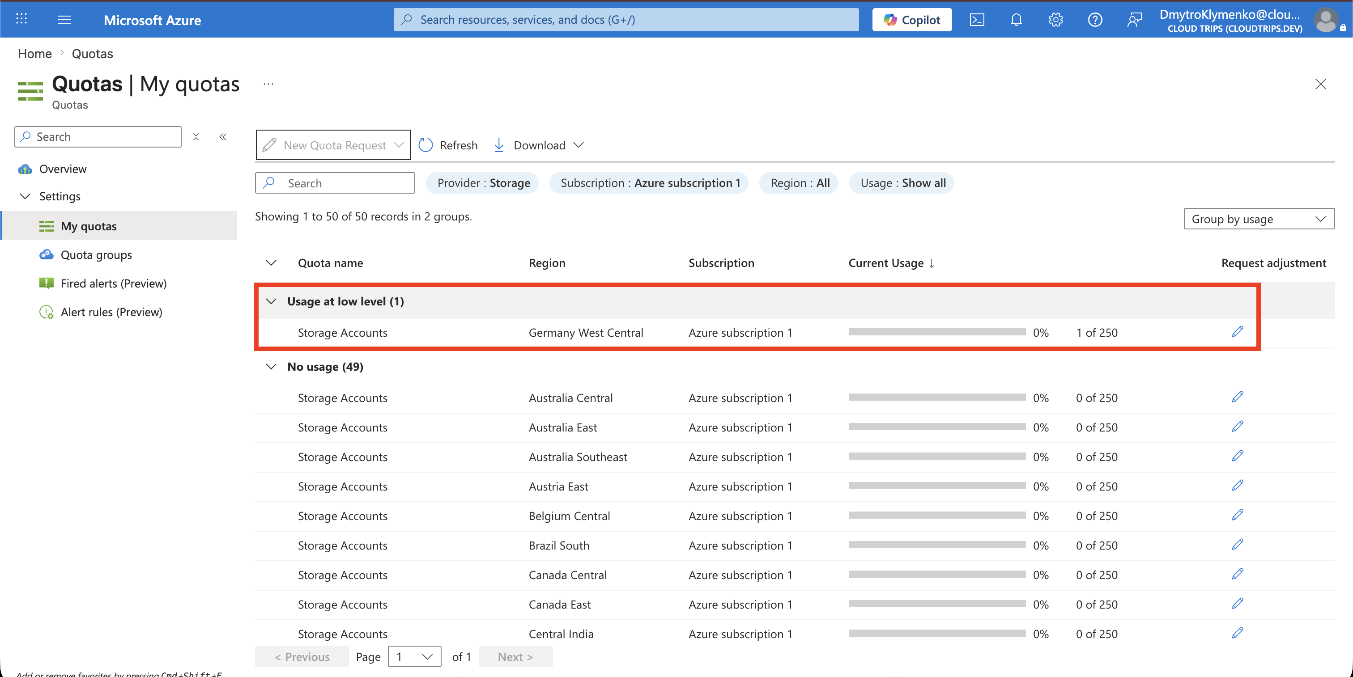
Task: Open Overview in the sidebar
Action: (x=63, y=169)
